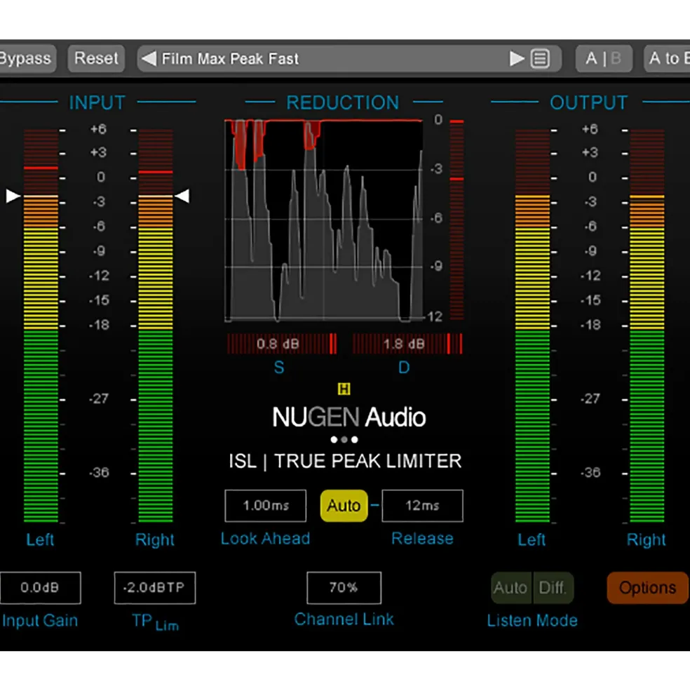Enable Diff. listen mode

pyautogui.click(x=553, y=588)
